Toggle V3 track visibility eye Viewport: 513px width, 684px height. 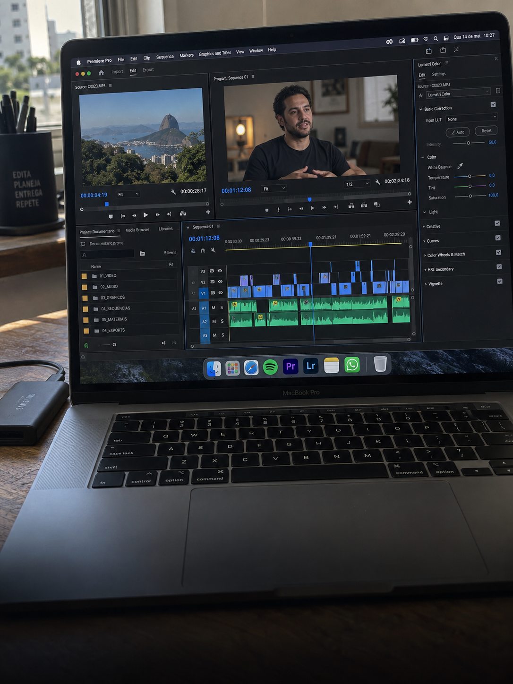220,271
